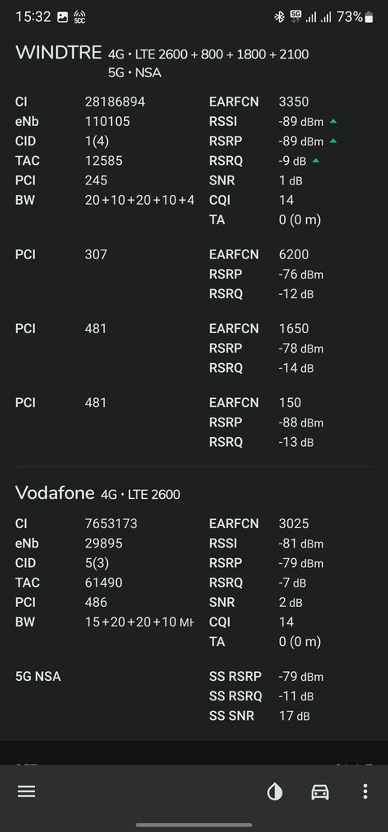Select the WINDTRE operator heading
Screen dimensions: 388x832
[x=58, y=53]
